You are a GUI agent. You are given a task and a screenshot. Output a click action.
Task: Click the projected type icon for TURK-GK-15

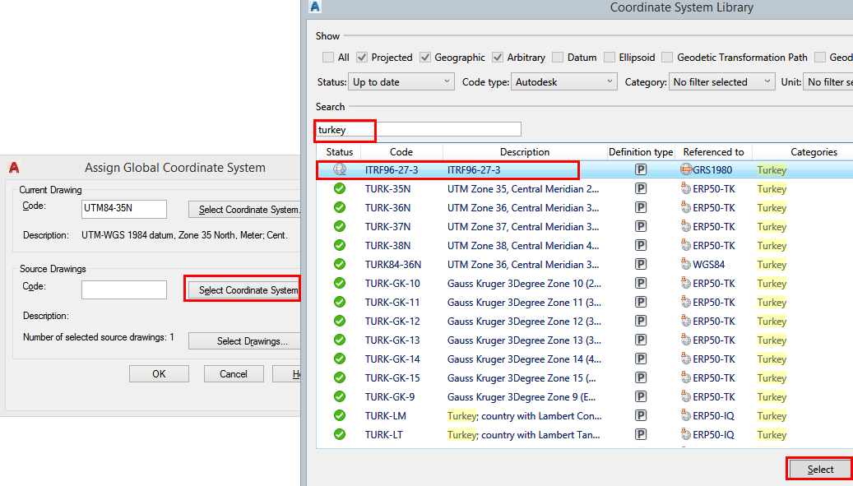point(641,377)
